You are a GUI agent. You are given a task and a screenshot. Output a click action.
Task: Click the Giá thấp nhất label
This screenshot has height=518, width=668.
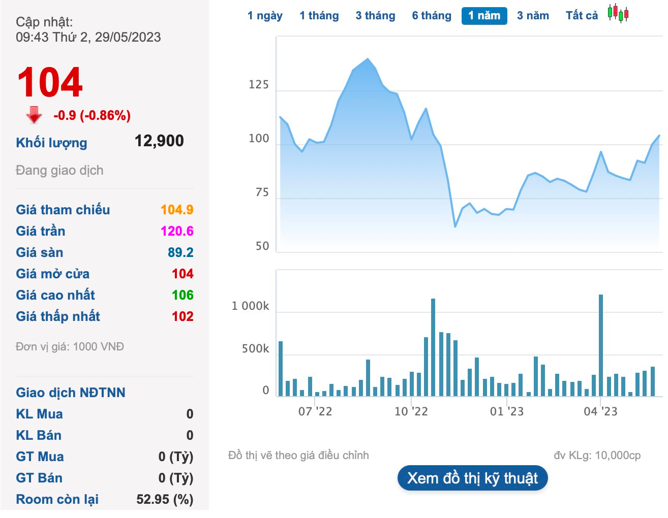pyautogui.click(x=57, y=316)
